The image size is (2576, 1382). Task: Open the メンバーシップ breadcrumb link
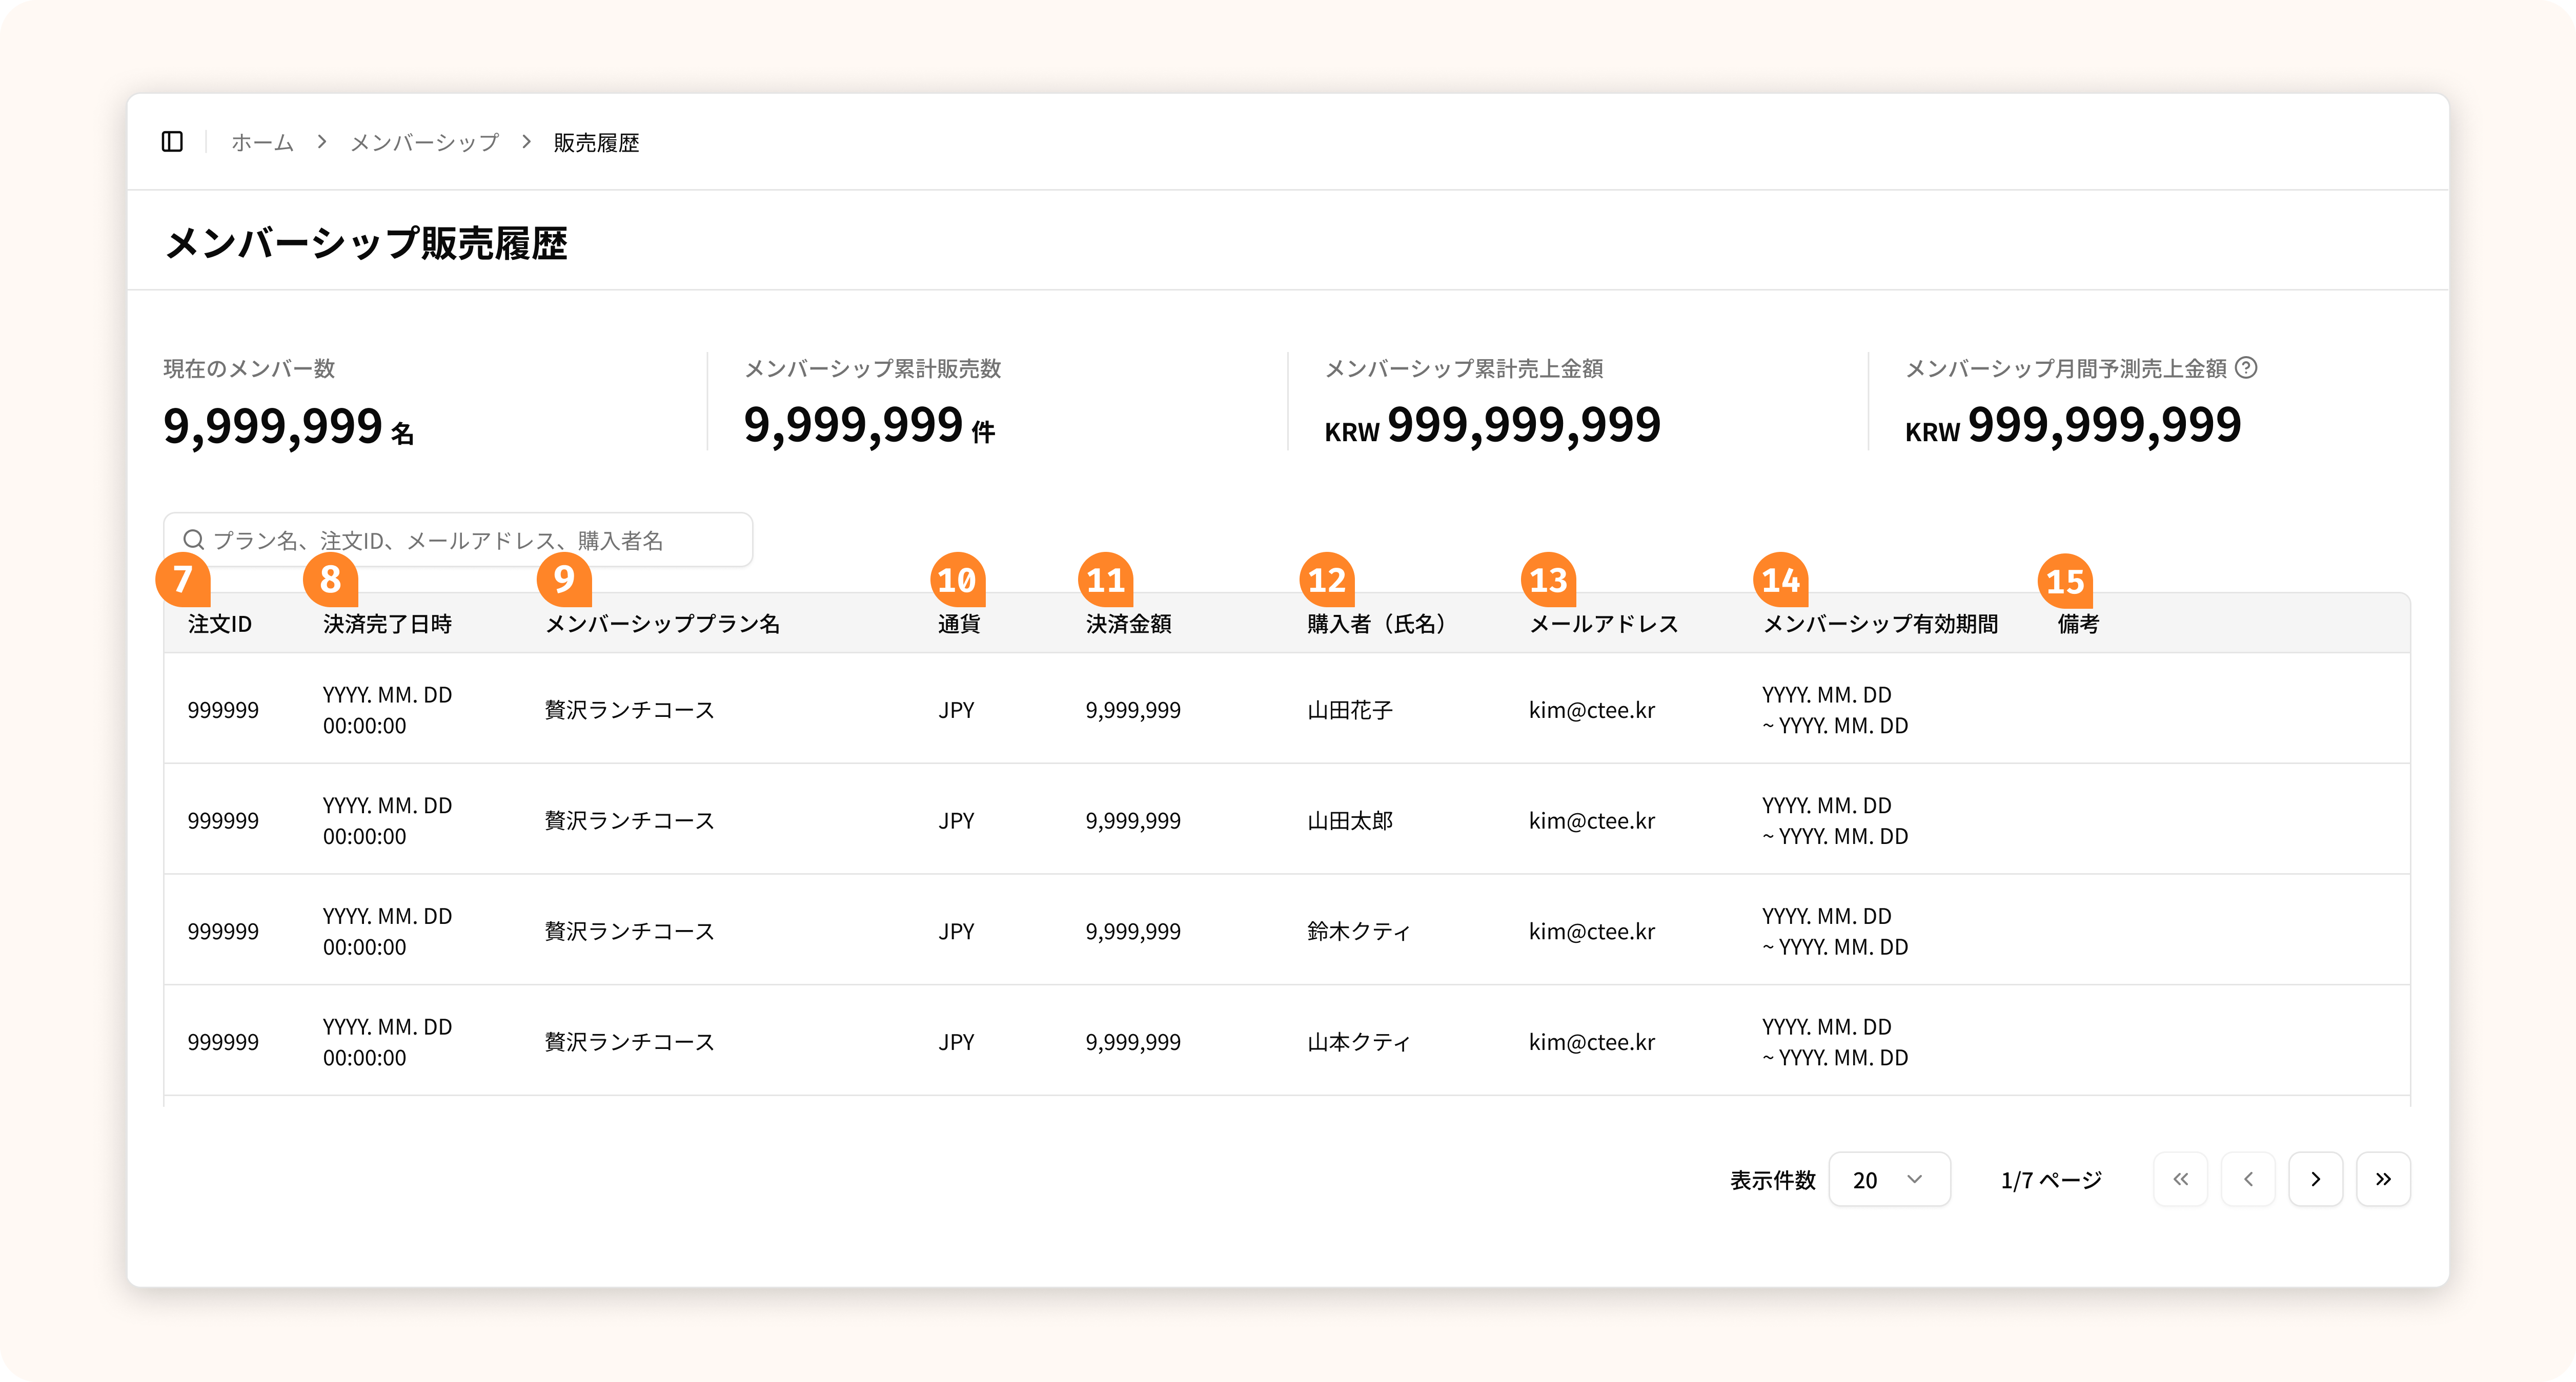click(424, 143)
